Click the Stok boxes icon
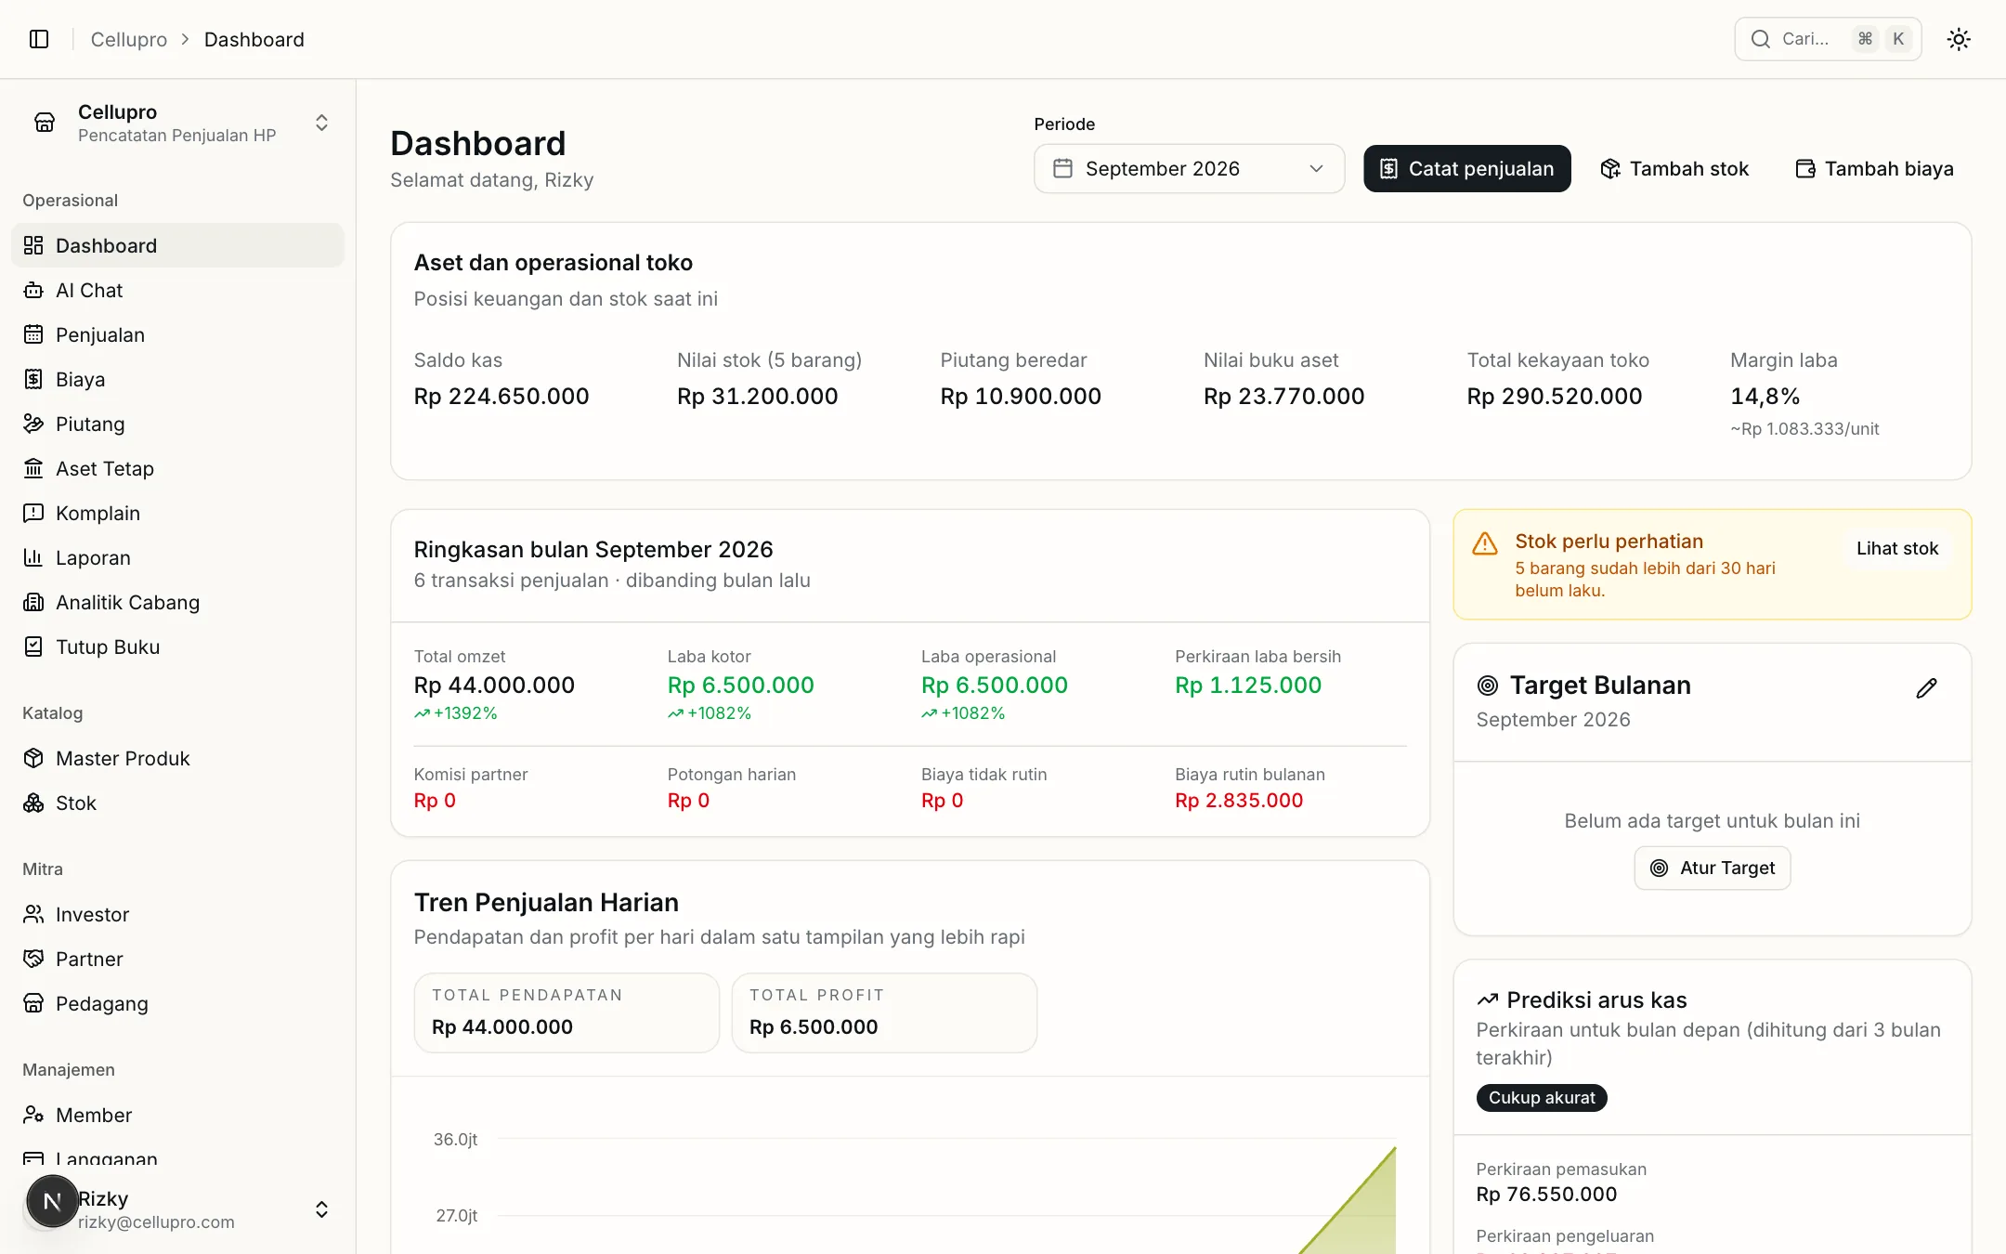2006x1254 pixels. pyautogui.click(x=33, y=803)
